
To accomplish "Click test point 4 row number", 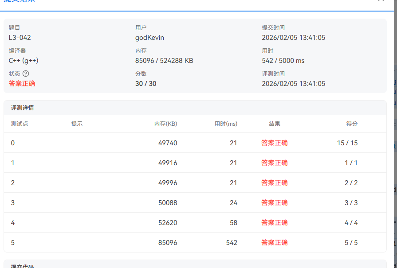I will tap(13, 223).
